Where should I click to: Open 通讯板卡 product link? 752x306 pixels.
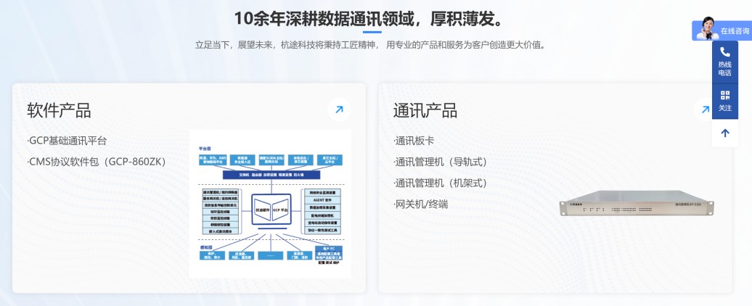(414, 141)
